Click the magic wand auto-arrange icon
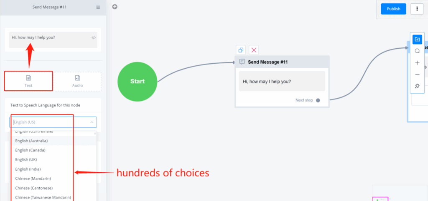Screen dimensions: 428x201 pyautogui.click(x=417, y=86)
